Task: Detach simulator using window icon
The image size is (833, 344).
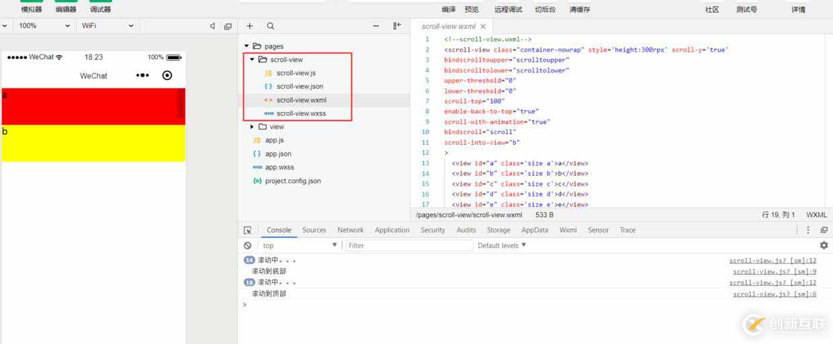Action: (x=228, y=26)
